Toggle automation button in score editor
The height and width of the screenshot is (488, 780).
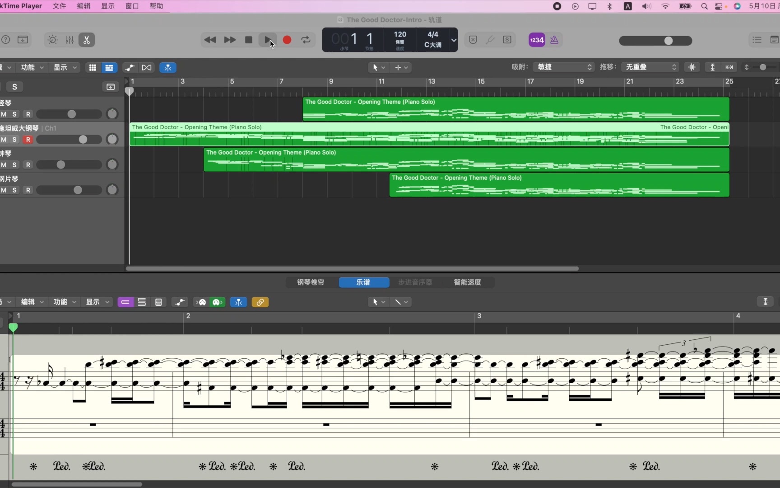coord(180,302)
